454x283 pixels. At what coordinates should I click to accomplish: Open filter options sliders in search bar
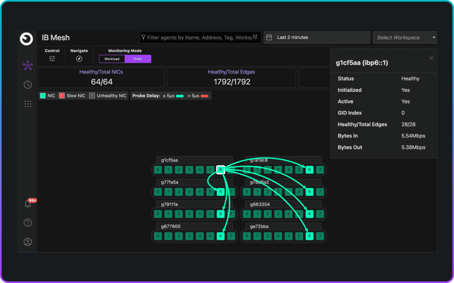click(x=255, y=37)
